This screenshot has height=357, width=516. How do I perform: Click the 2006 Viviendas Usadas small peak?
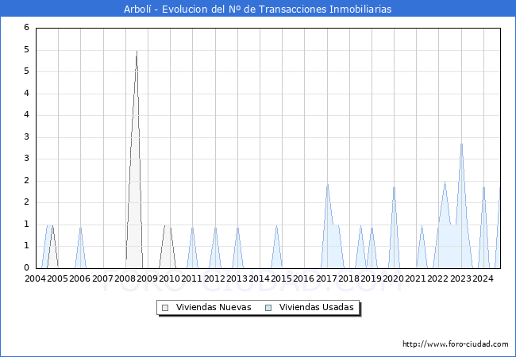click(x=80, y=228)
